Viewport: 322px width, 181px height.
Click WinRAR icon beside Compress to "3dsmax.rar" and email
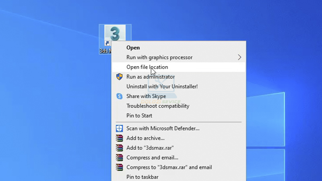tap(119, 167)
